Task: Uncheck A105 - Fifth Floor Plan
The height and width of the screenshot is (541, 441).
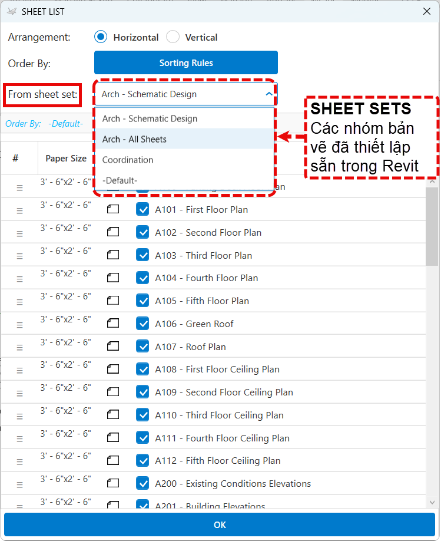Action: point(142,301)
